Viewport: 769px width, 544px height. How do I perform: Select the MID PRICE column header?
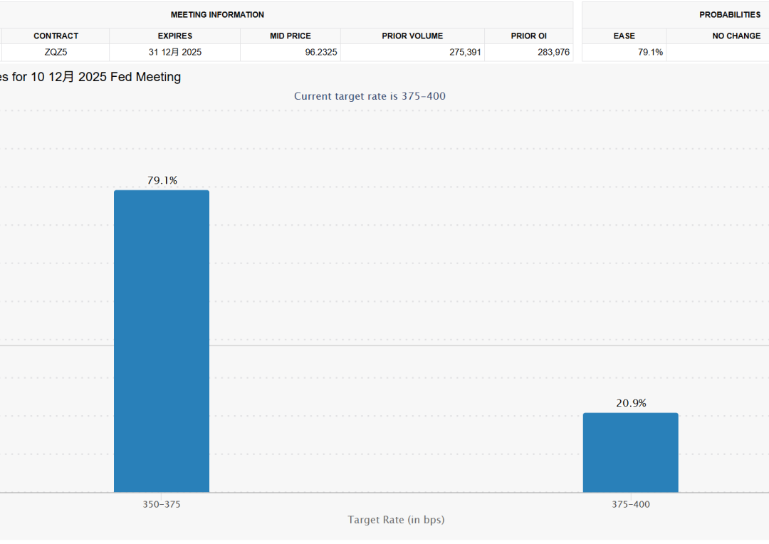[291, 36]
